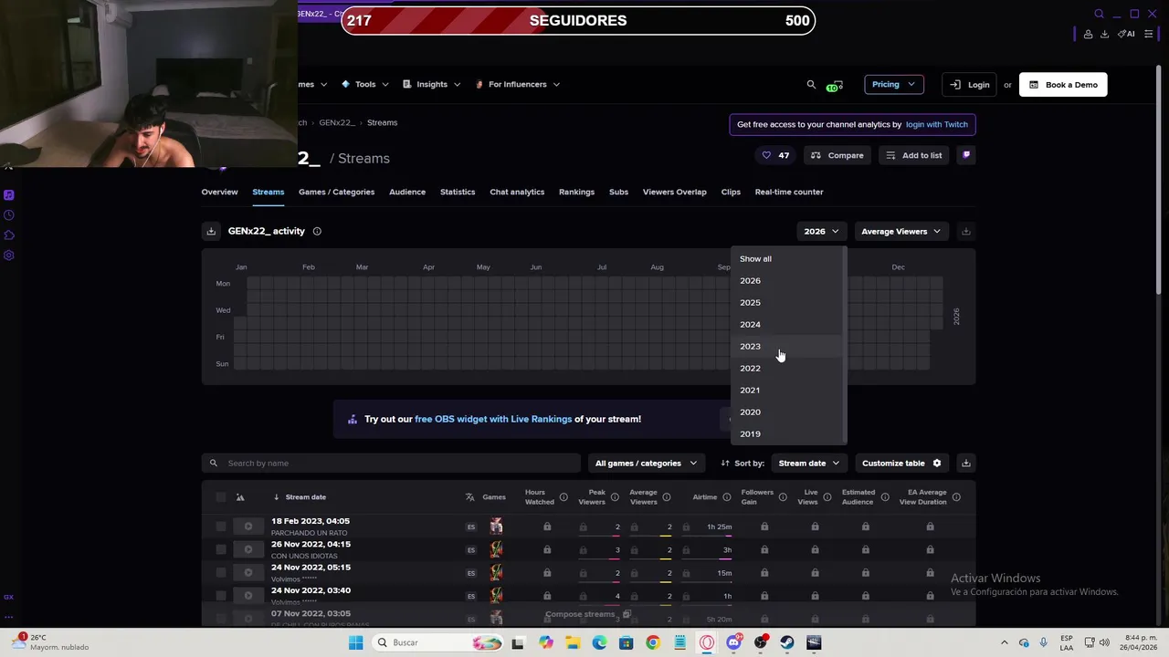The height and width of the screenshot is (657, 1169).
Task: Open Opera GX in the Windows taskbar
Action: click(707, 642)
